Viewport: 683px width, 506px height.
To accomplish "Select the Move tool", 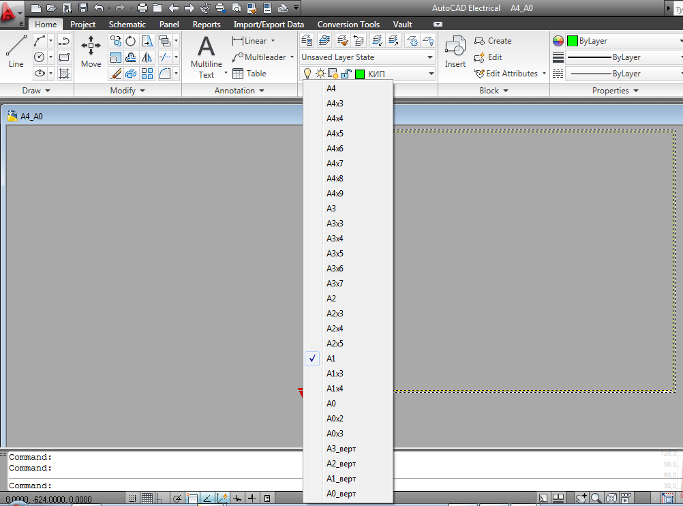I will click(91, 53).
